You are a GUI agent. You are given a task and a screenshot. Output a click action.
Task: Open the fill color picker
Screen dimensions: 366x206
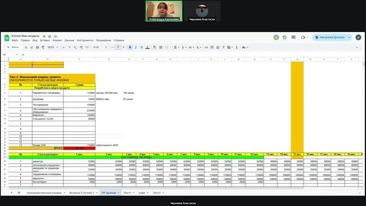[154, 47]
